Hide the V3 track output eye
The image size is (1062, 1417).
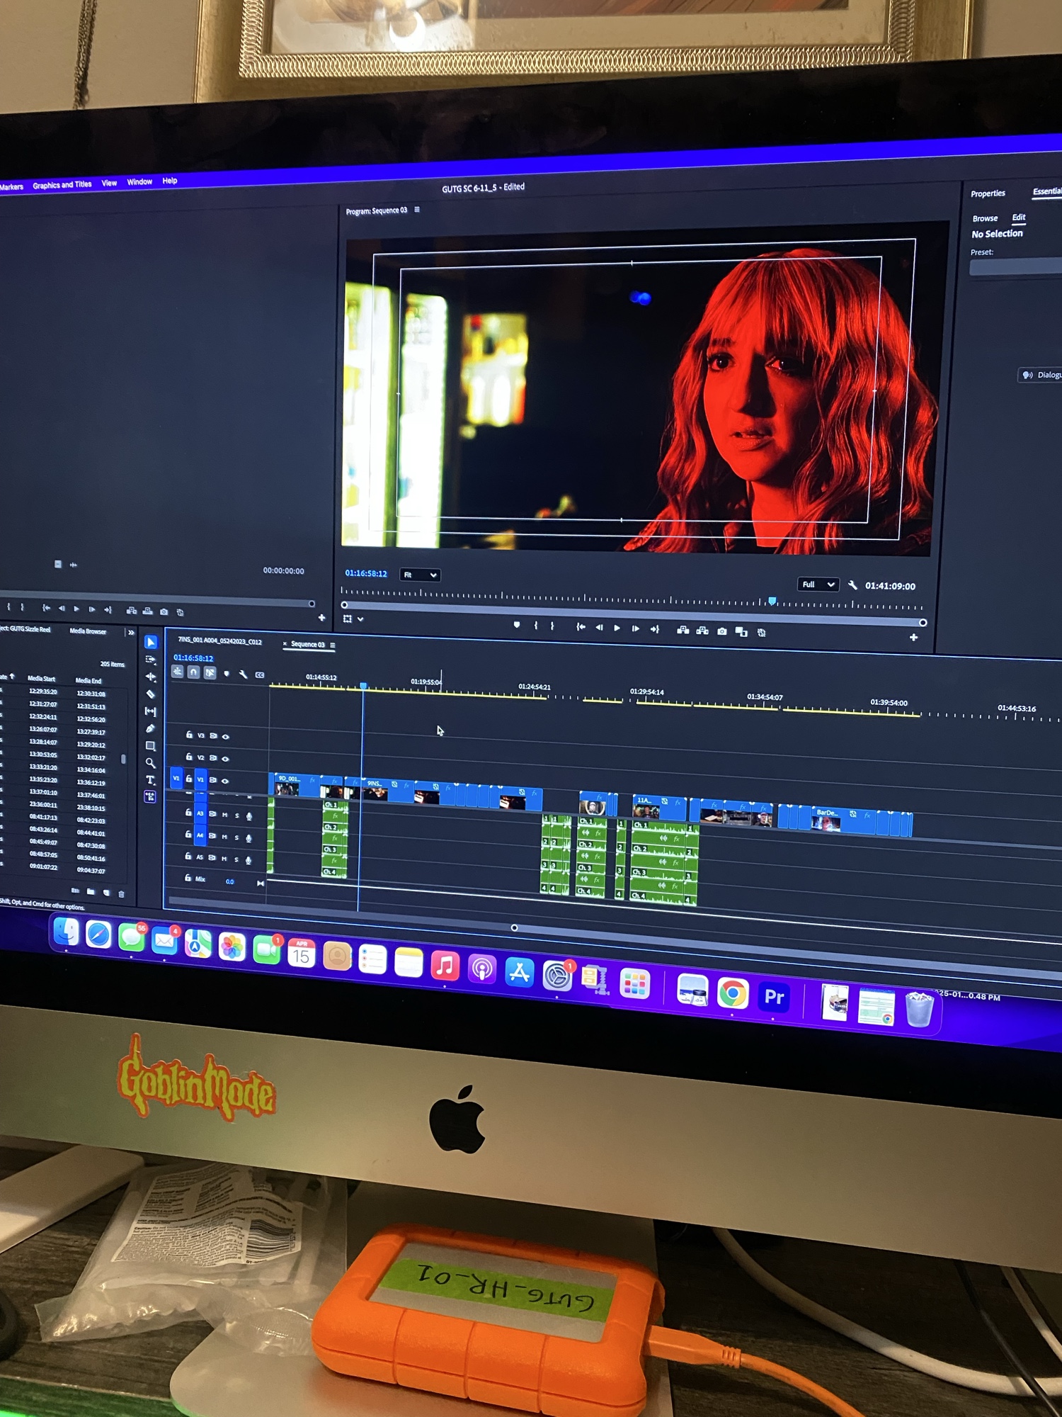[x=226, y=737]
